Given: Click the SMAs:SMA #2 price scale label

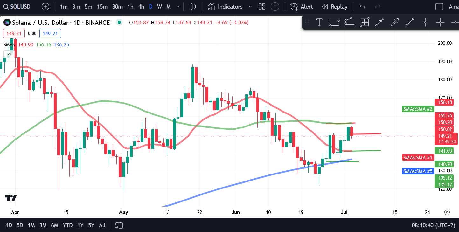Looking at the screenshot, I should pyautogui.click(x=418, y=109).
